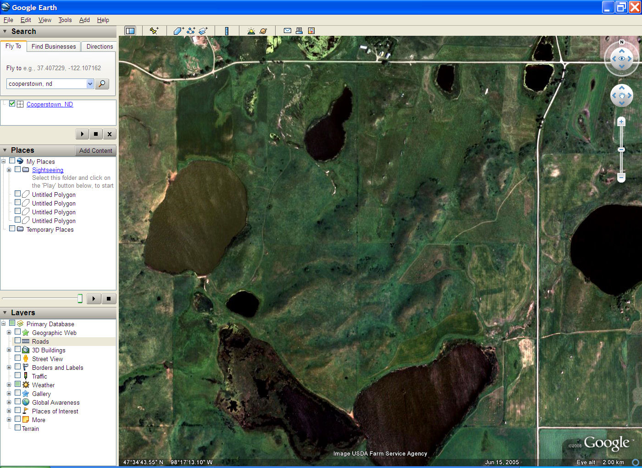
Task: Collapse the Places panel triangle
Action: click(x=5, y=150)
